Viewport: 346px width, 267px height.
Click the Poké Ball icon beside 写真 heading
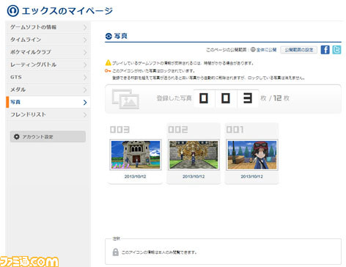[108, 36]
